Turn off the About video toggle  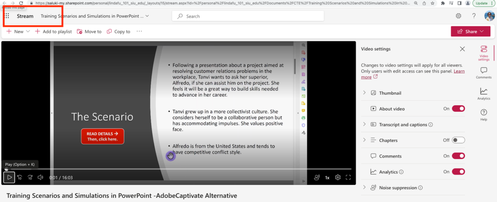(458, 109)
